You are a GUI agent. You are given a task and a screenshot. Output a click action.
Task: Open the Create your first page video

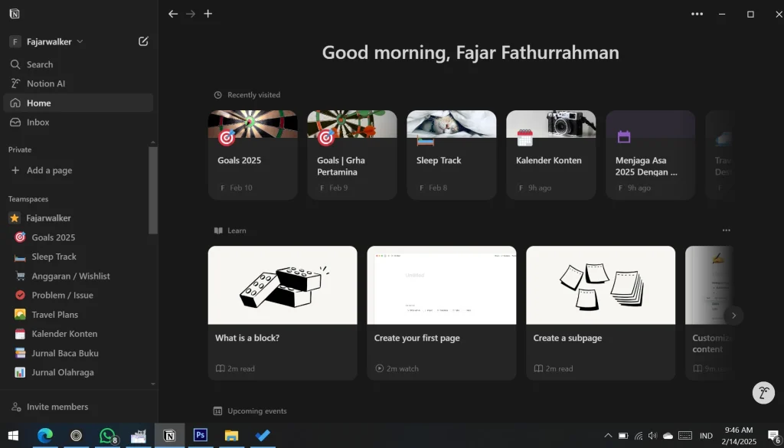[x=442, y=313]
